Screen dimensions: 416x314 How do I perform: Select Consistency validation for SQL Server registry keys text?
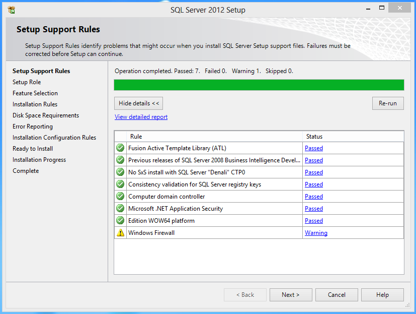point(195,184)
